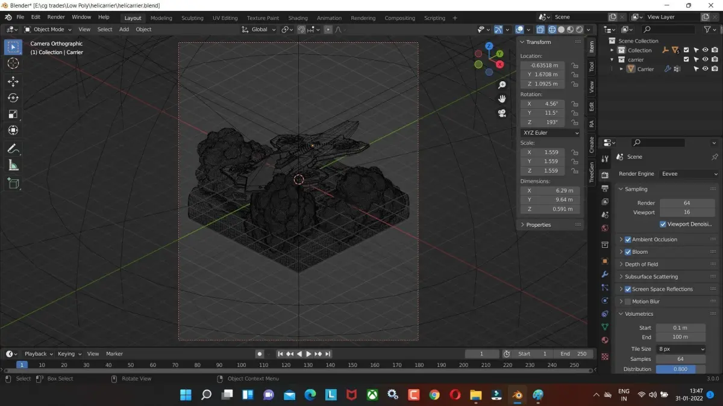The image size is (723, 406).
Task: Select the Scale tool in toolbar
Action: pos(13,114)
